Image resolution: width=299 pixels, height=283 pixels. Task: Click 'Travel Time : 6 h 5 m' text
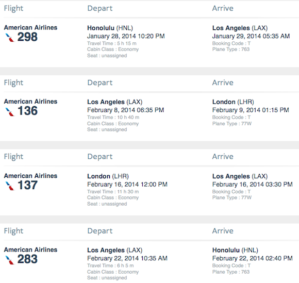pyautogui.click(x=110, y=265)
